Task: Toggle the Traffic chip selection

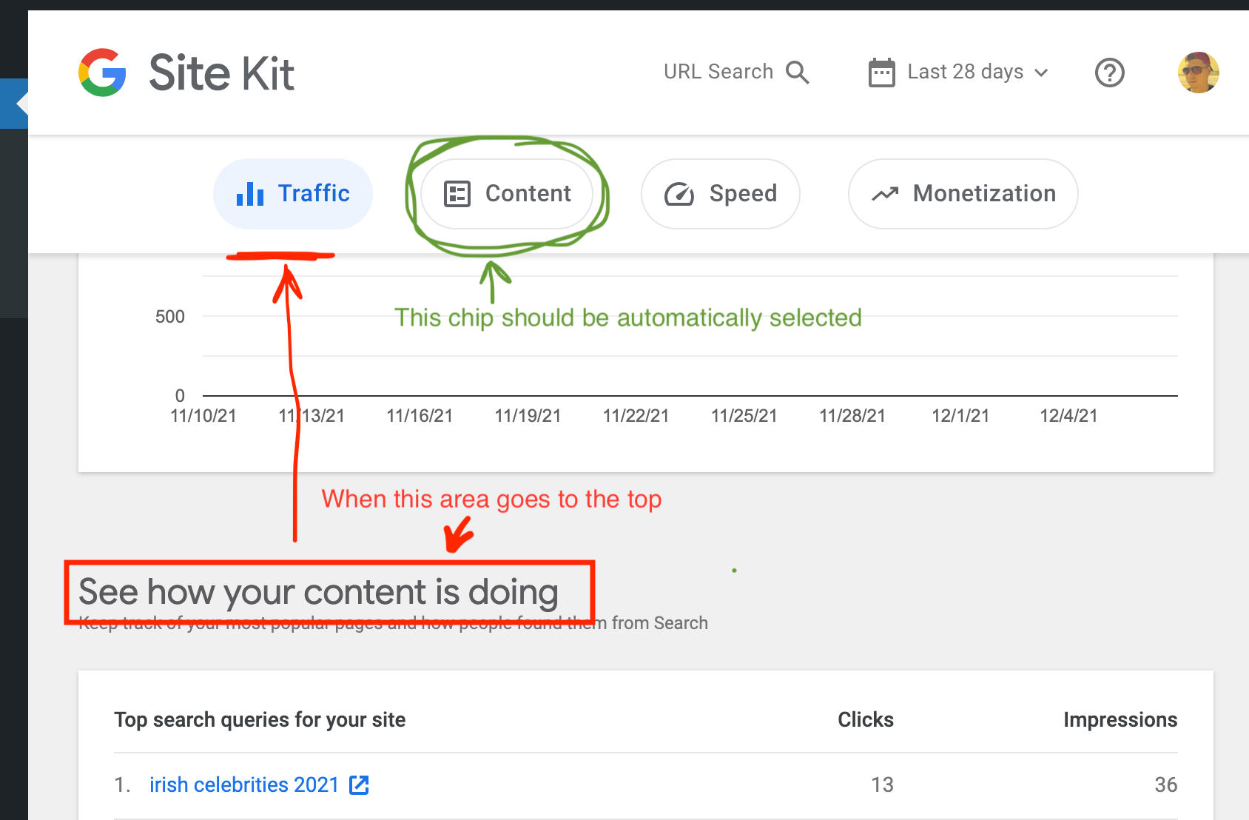Action: click(x=292, y=193)
